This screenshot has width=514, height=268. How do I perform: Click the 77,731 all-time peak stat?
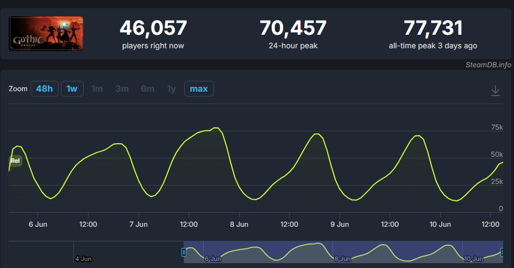(x=432, y=34)
